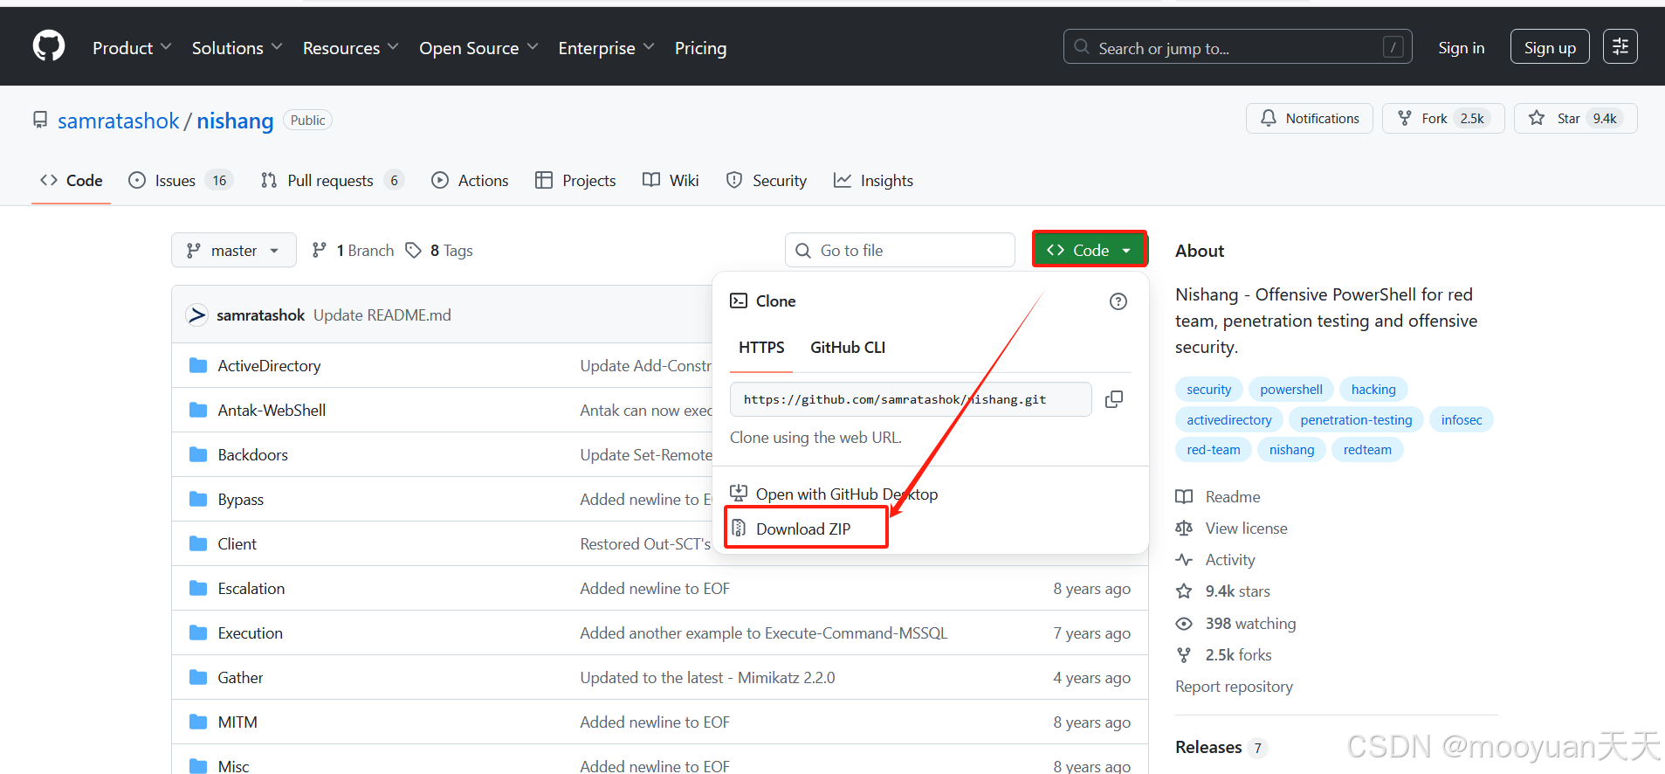Click the Escalation folder icon
Viewport: 1665px width, 774px height.
[198, 588]
